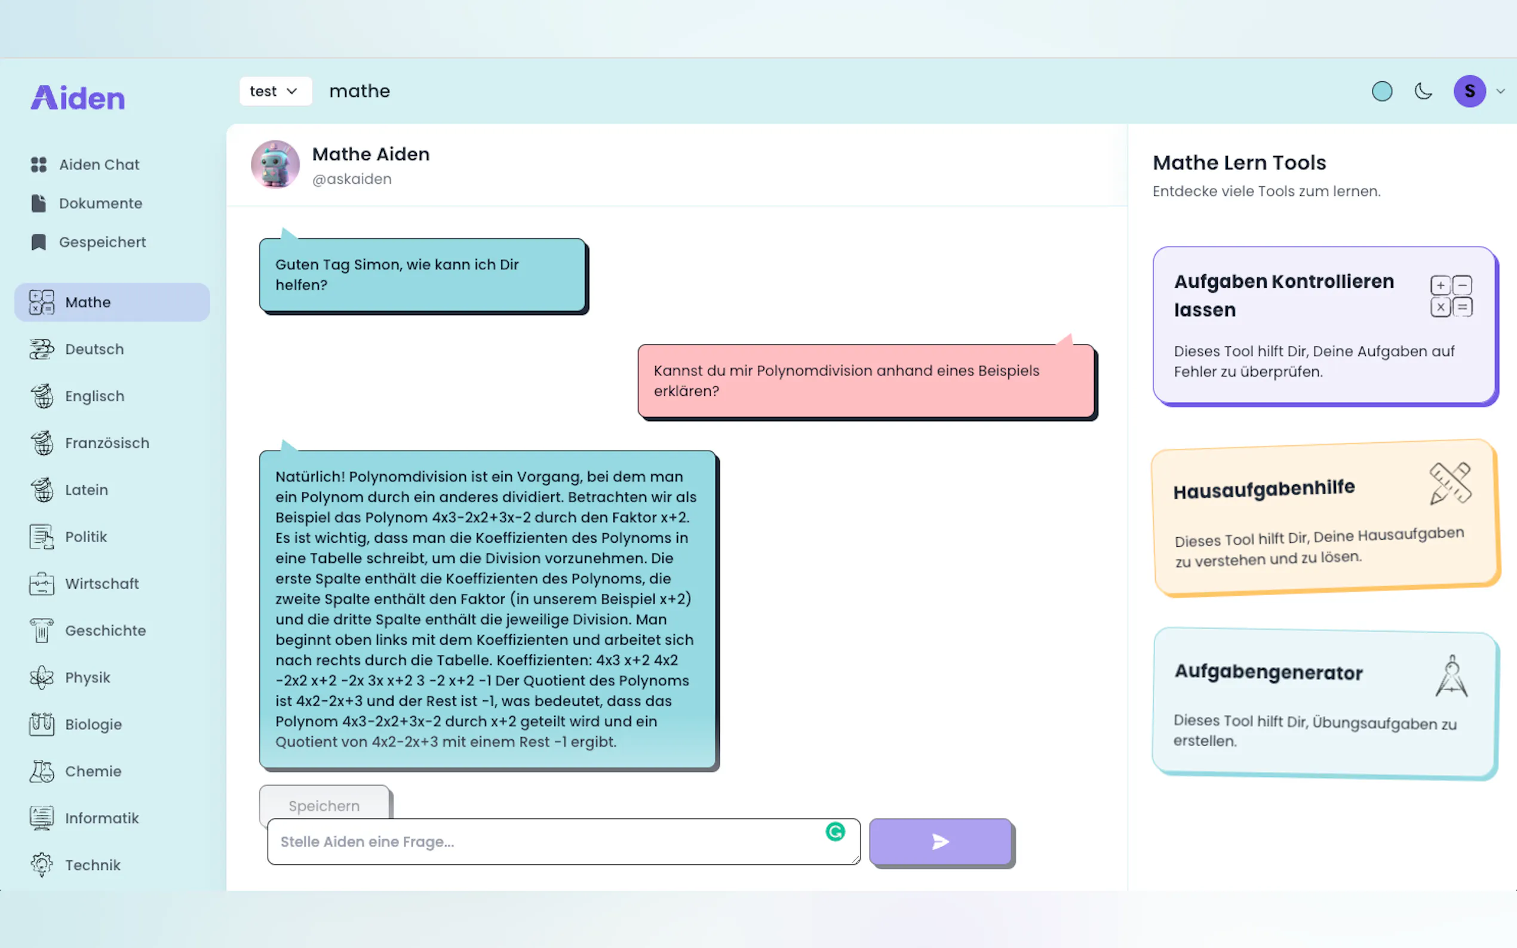Toggle dark mode with moon icon
The width and height of the screenshot is (1517, 948).
(x=1424, y=91)
